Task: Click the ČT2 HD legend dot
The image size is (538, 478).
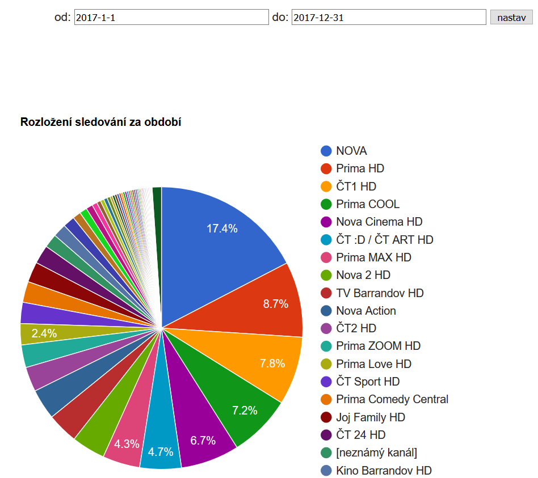Action: pos(326,328)
